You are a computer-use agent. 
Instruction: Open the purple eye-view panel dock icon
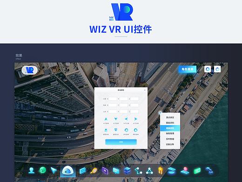click(x=105, y=171)
